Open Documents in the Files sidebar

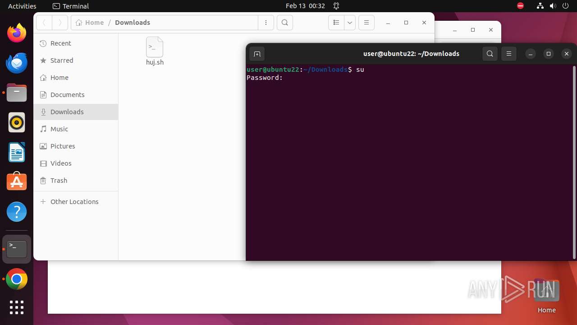76,95
